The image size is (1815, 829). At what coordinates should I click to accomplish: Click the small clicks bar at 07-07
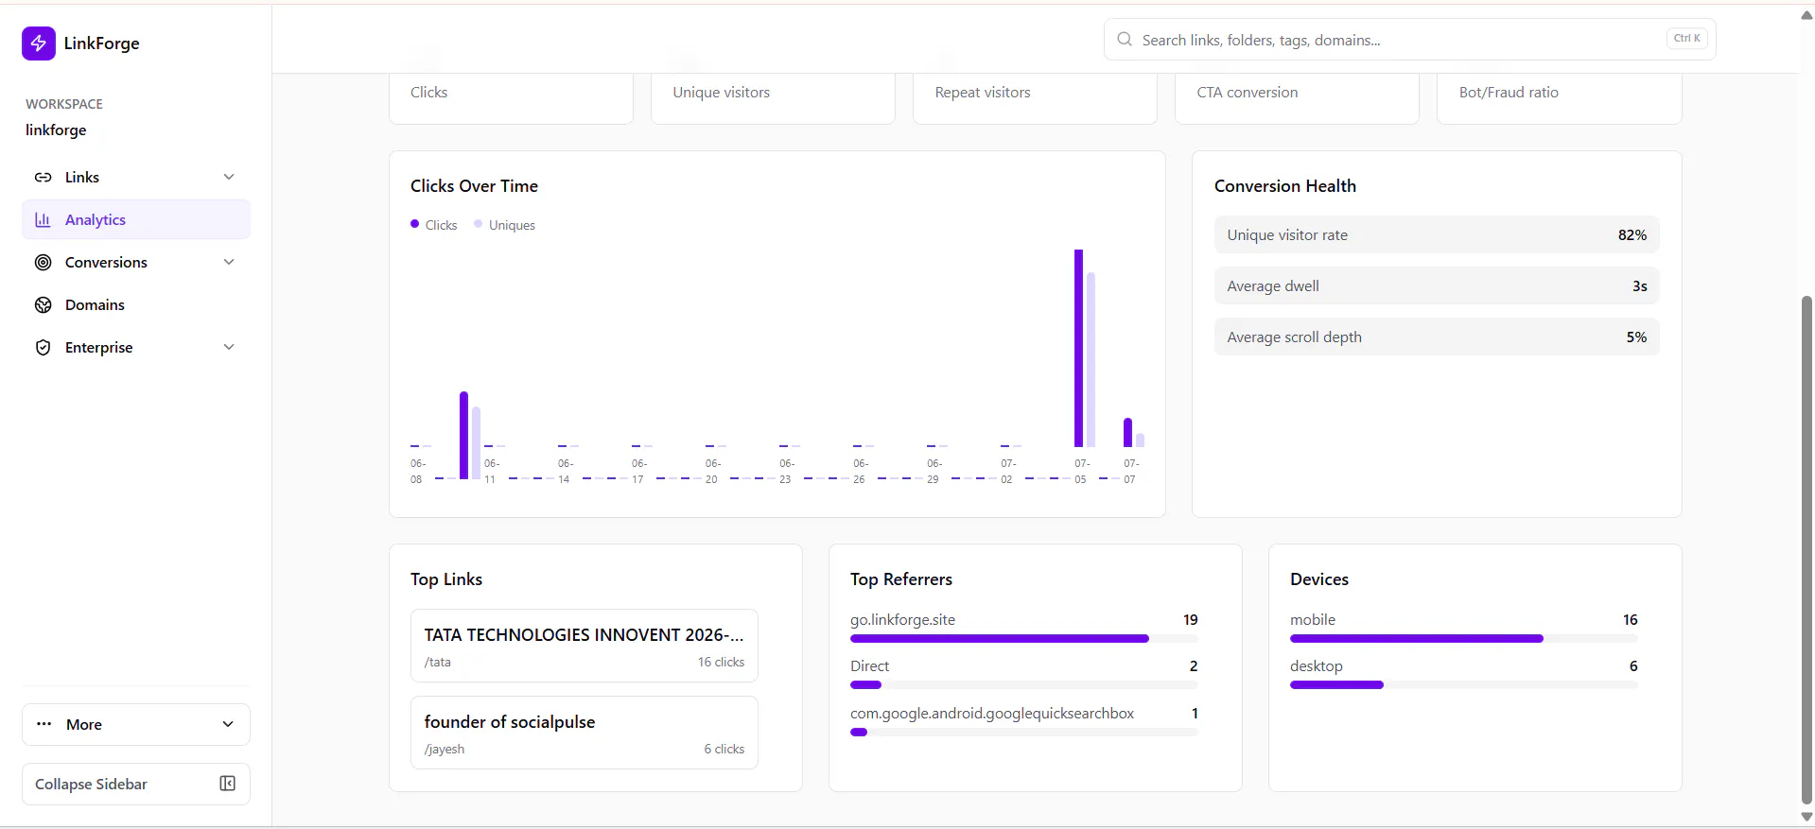(x=1127, y=433)
